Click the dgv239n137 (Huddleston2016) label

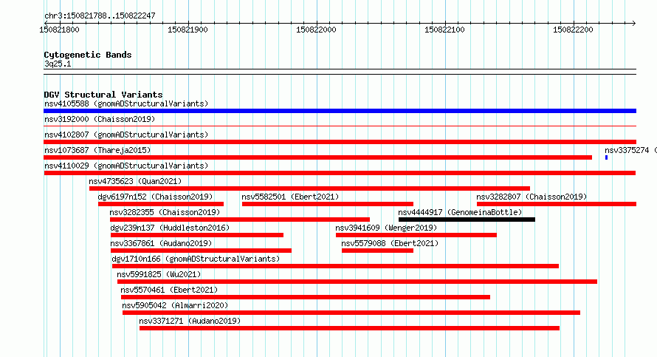[170, 228]
